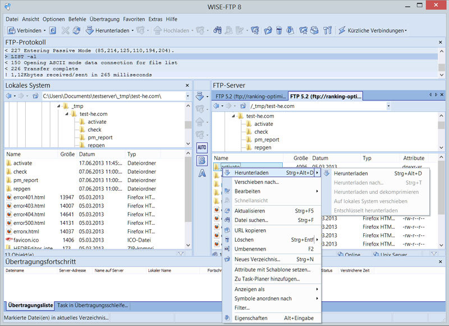Sort server files by Attribute column
Screen dimensions: 449x326
tap(414, 158)
